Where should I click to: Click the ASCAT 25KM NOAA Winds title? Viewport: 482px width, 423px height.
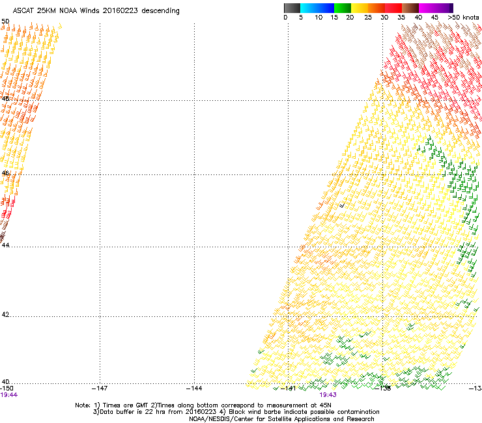(x=96, y=10)
